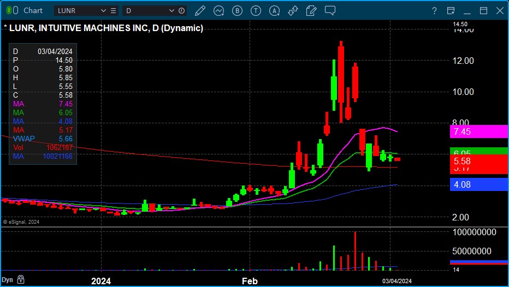
Task: Click the Open 5.80 row in data box
Action: point(43,69)
